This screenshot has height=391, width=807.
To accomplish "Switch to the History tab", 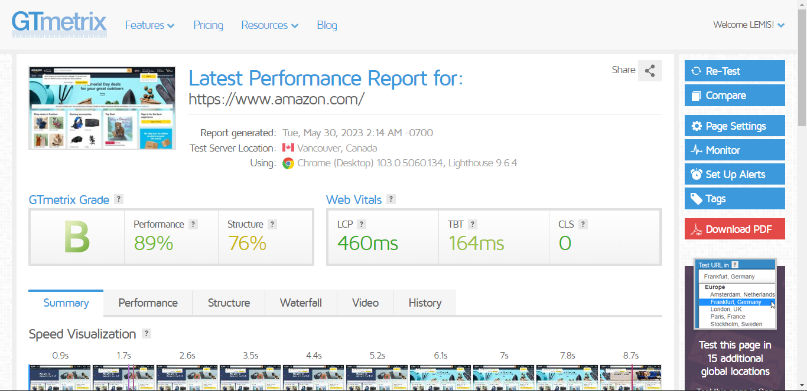I will [425, 303].
